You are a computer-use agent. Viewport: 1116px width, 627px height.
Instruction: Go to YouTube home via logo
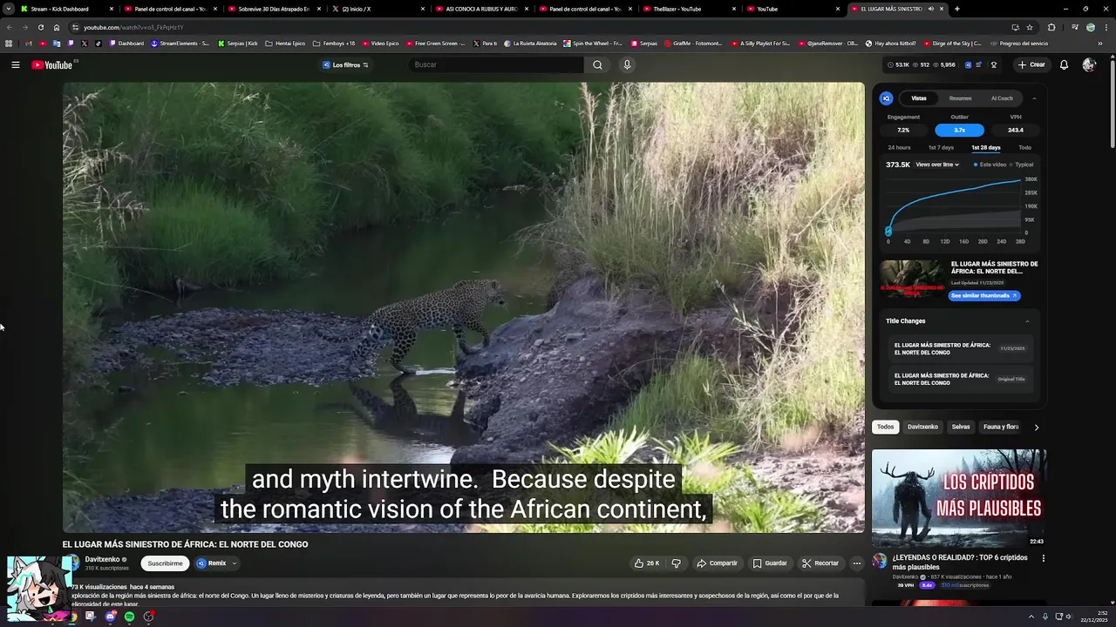[x=52, y=64]
